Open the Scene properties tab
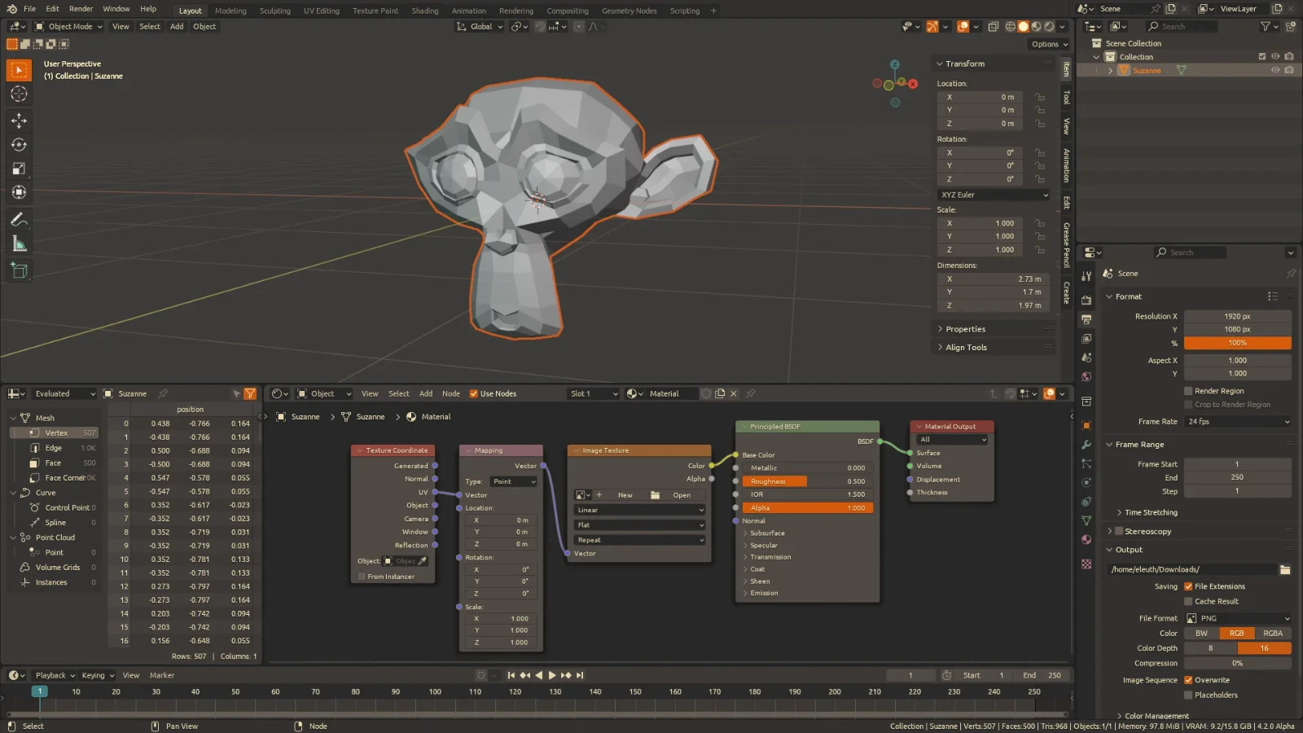This screenshot has width=1303, height=733. (1086, 358)
